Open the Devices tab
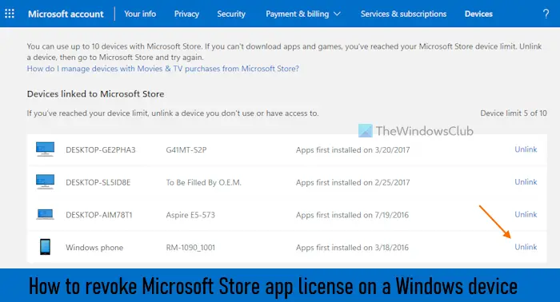 click(x=478, y=14)
